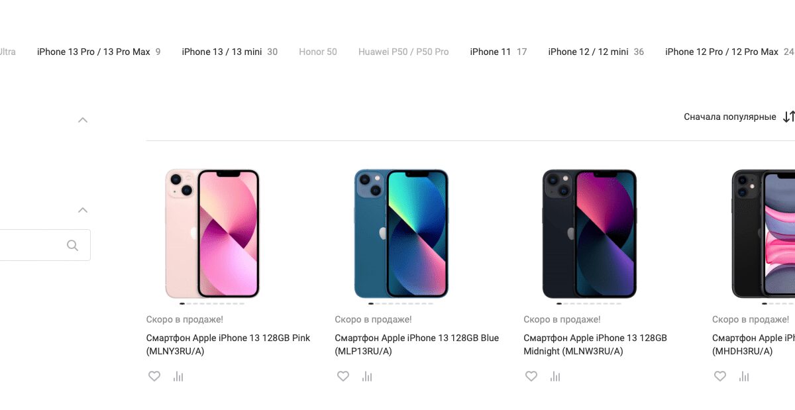Add the fourth phone to favorites
Image resolution: width=795 pixels, height=410 pixels.
pos(720,376)
